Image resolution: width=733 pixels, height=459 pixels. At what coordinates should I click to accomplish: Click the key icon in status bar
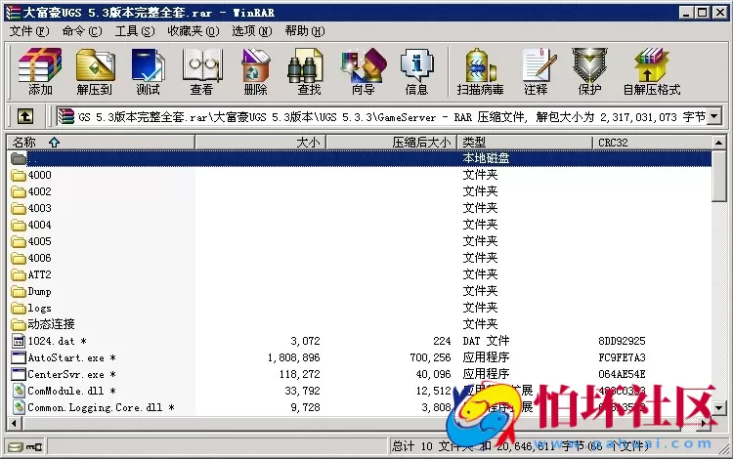34,447
